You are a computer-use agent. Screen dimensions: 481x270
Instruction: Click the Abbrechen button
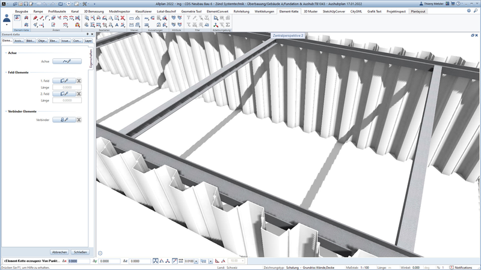tap(59, 252)
